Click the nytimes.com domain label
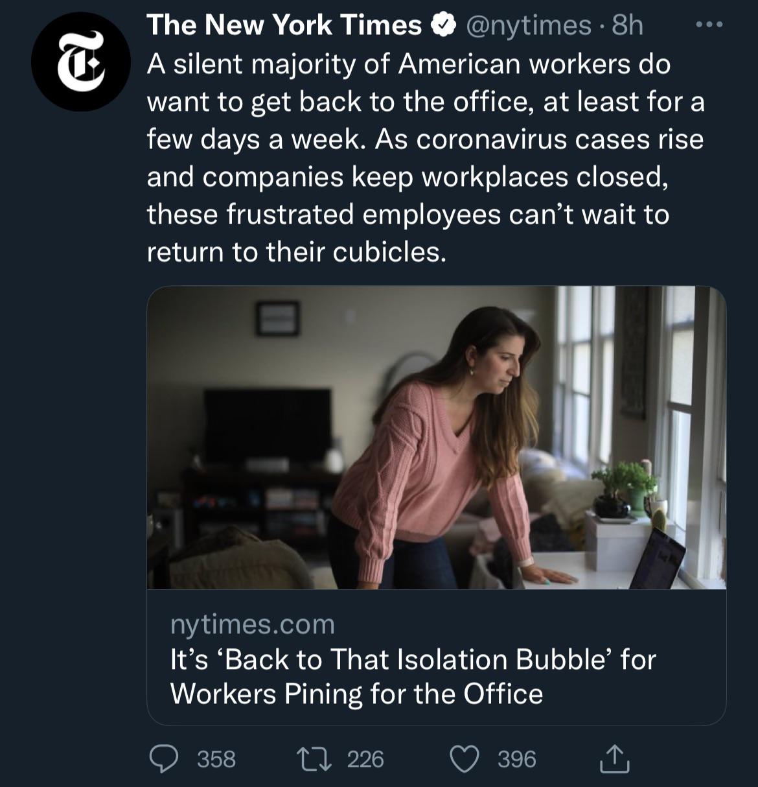Image resolution: width=758 pixels, height=787 pixels. click(x=252, y=624)
